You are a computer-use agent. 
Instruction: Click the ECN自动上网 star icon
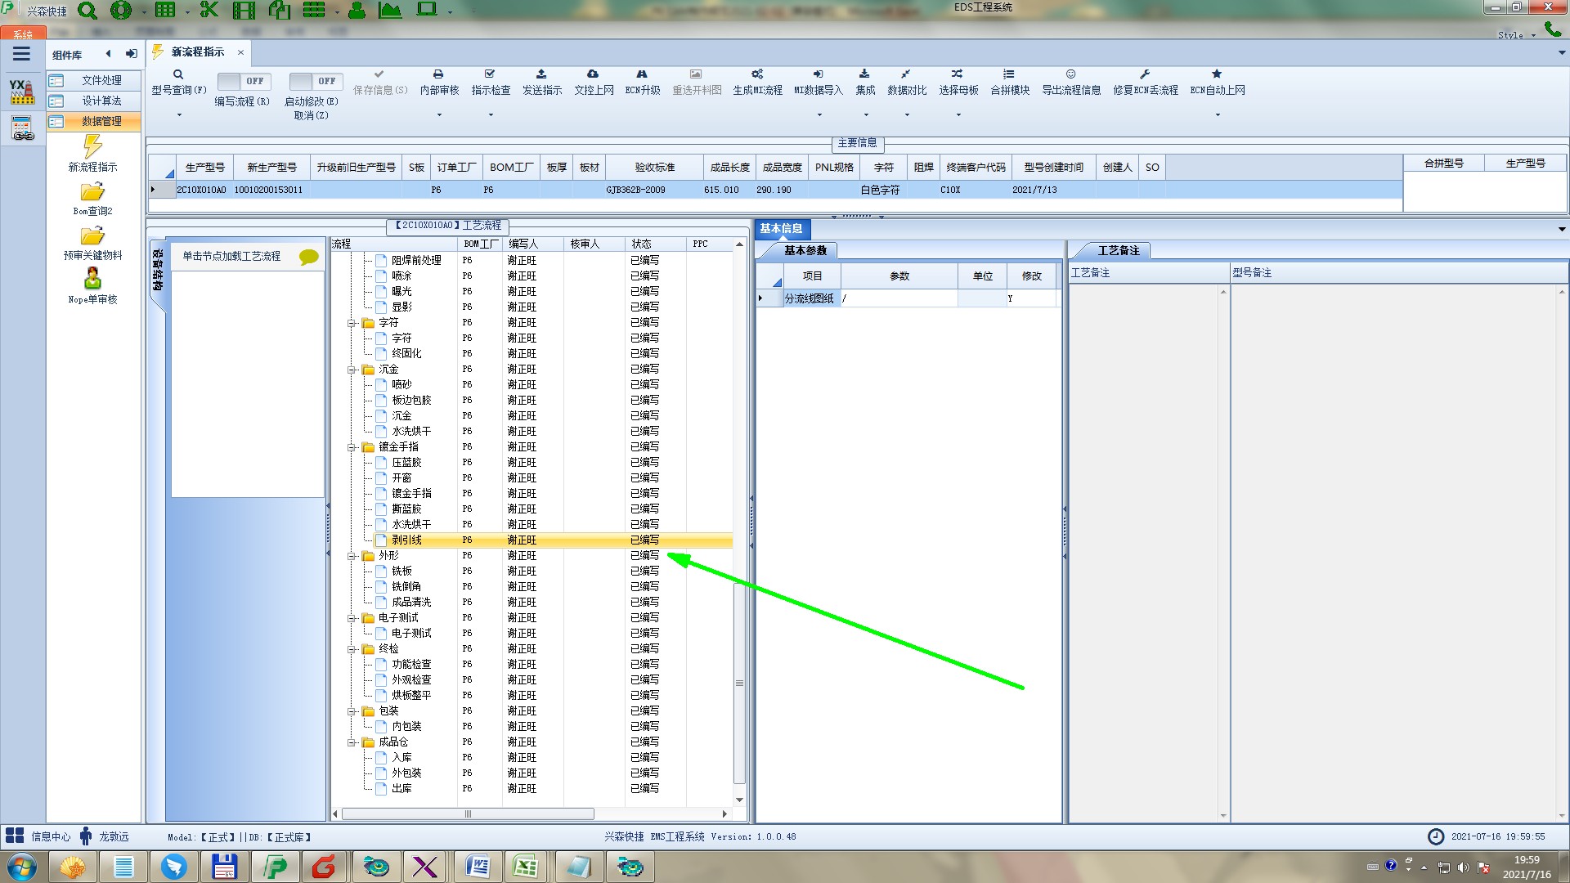pos(1217,74)
